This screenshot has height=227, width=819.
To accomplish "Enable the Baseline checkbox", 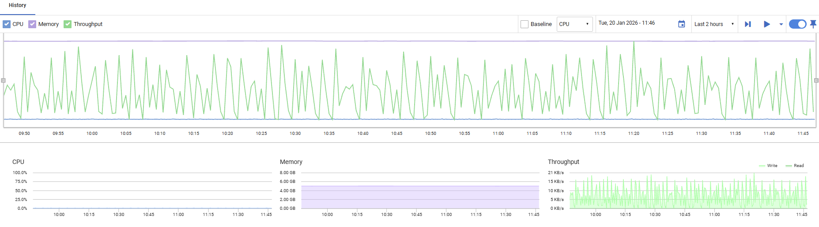I will click(x=525, y=24).
